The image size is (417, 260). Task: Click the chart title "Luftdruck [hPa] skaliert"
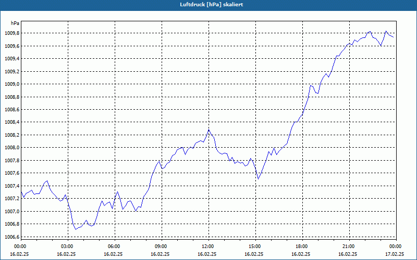[212, 5]
